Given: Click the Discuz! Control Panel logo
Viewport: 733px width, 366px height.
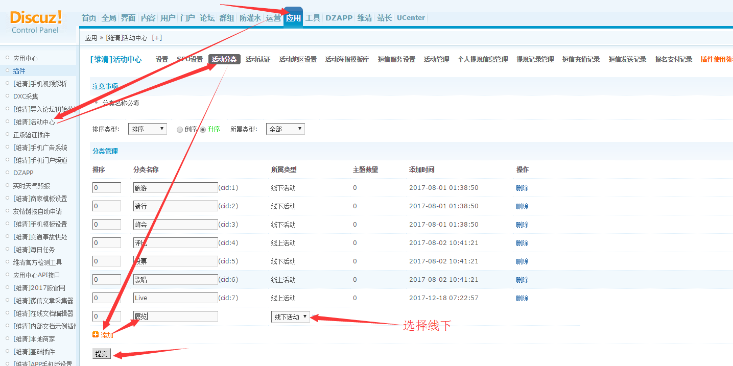Looking at the screenshot, I should (x=36, y=22).
